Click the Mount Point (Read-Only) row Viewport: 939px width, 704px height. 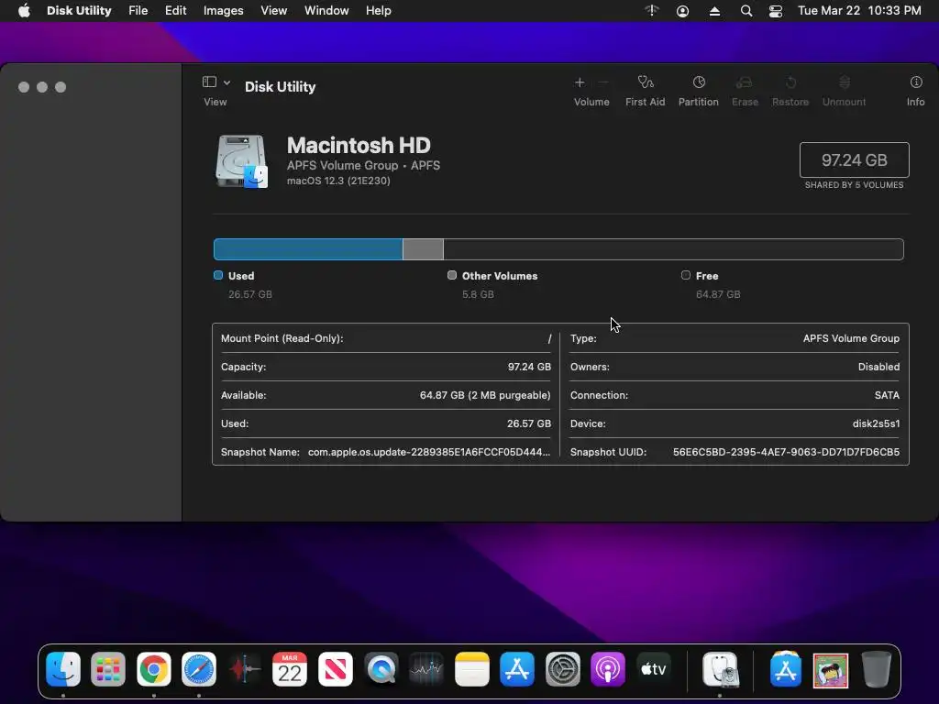click(x=386, y=338)
